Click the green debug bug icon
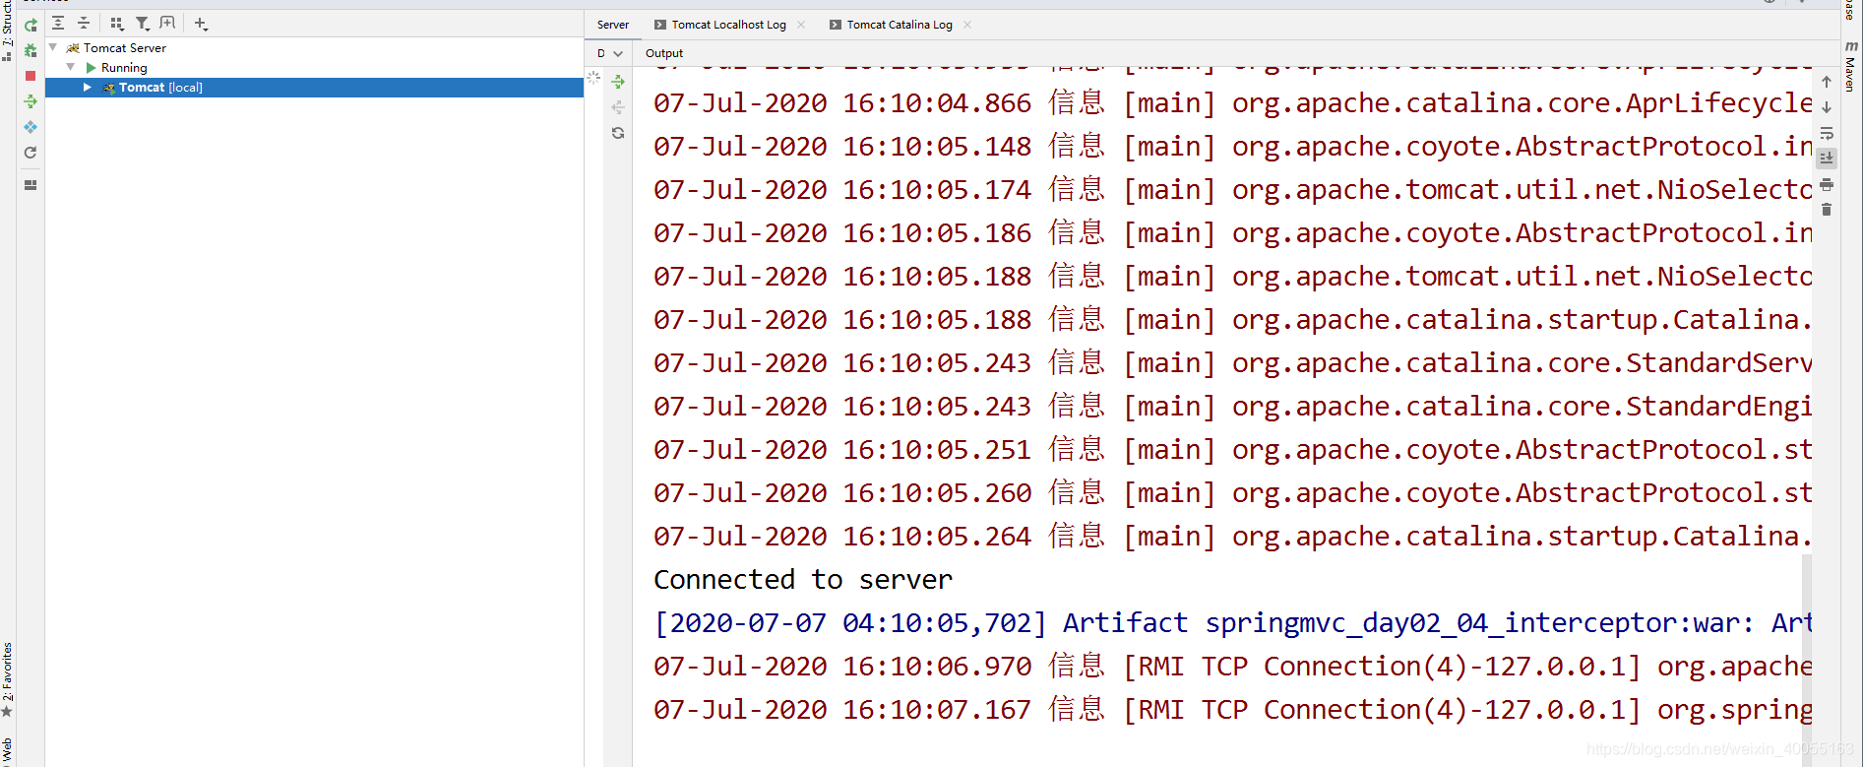 [31, 50]
